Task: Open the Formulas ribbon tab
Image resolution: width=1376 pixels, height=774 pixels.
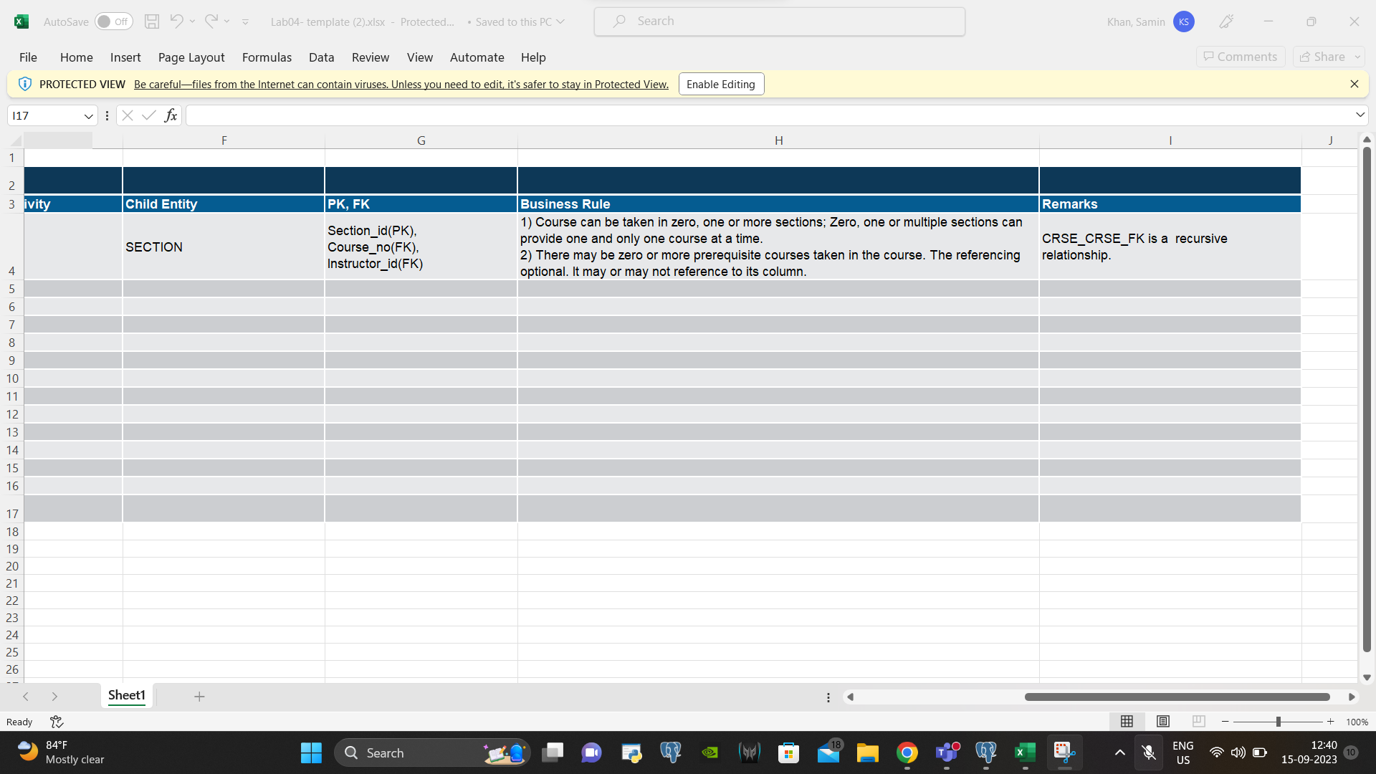Action: click(x=267, y=57)
